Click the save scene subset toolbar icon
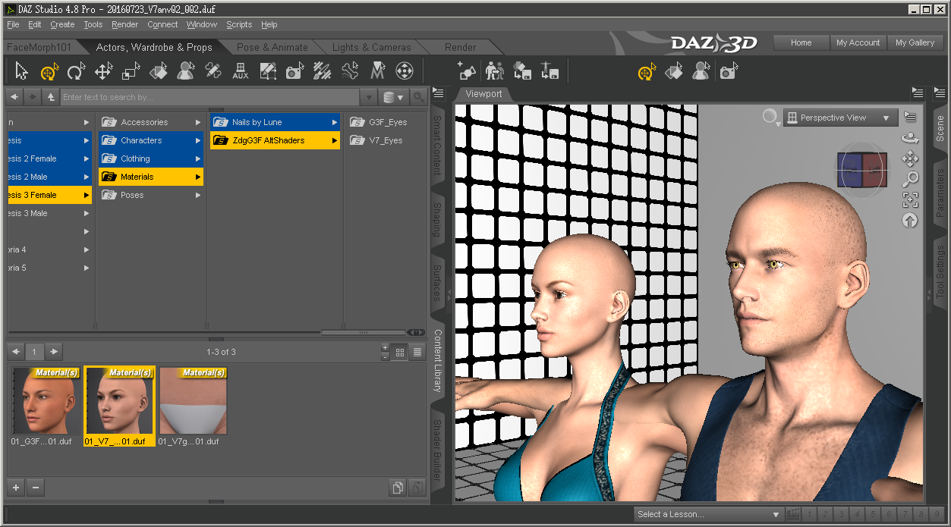The image size is (951, 527). pyautogui.click(x=522, y=72)
